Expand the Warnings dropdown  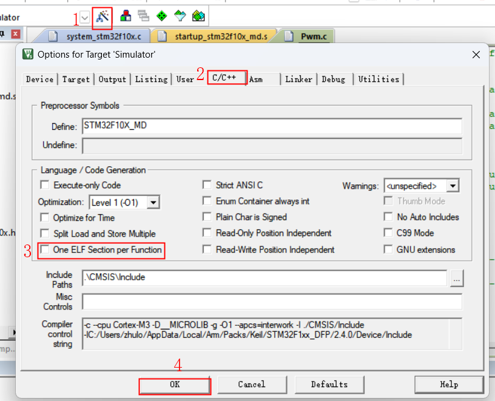coord(453,186)
